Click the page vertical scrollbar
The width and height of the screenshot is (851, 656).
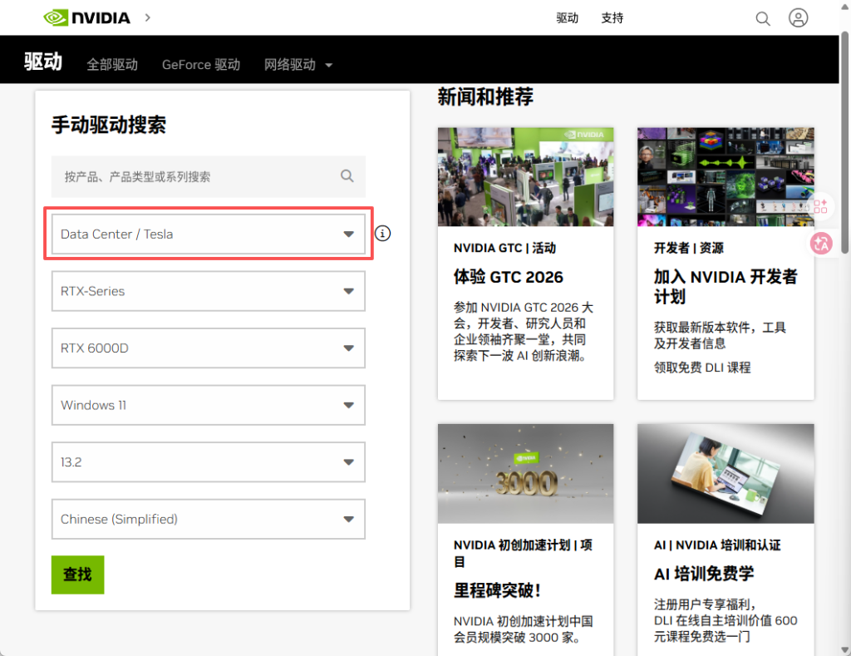tap(845, 141)
